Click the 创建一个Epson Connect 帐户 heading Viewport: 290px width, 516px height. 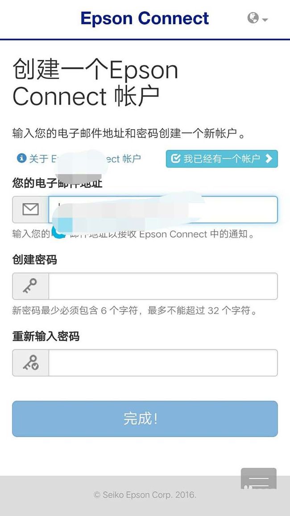(x=95, y=83)
